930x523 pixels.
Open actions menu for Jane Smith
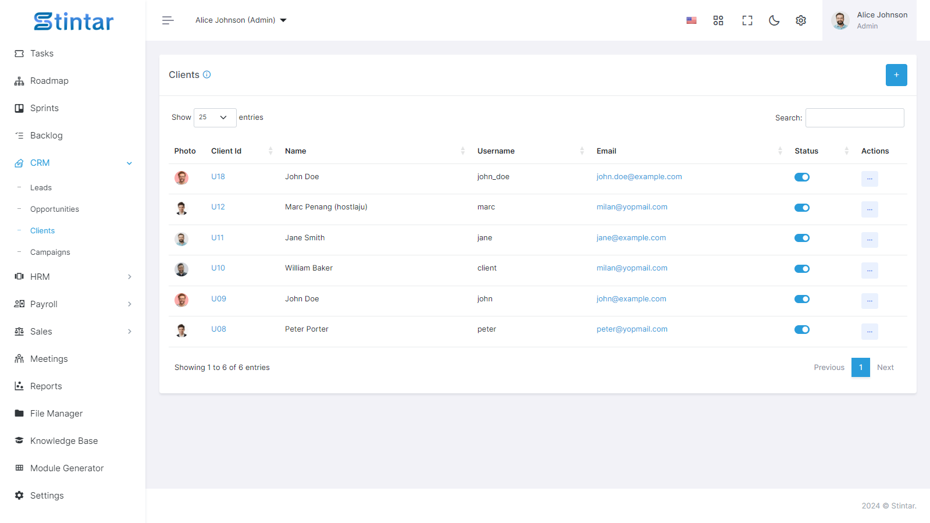(870, 240)
